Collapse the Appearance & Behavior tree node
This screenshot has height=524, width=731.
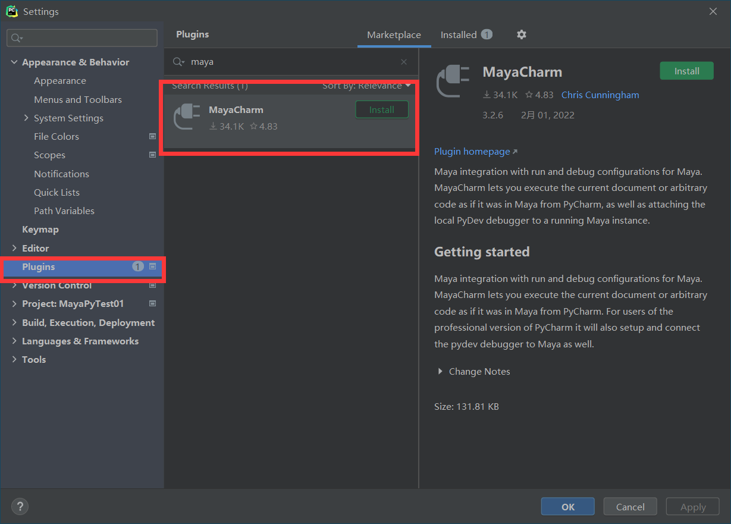14,62
